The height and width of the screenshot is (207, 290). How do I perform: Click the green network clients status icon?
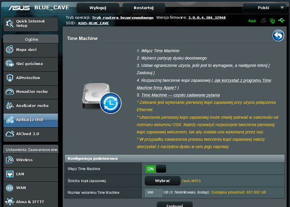(x=272, y=21)
